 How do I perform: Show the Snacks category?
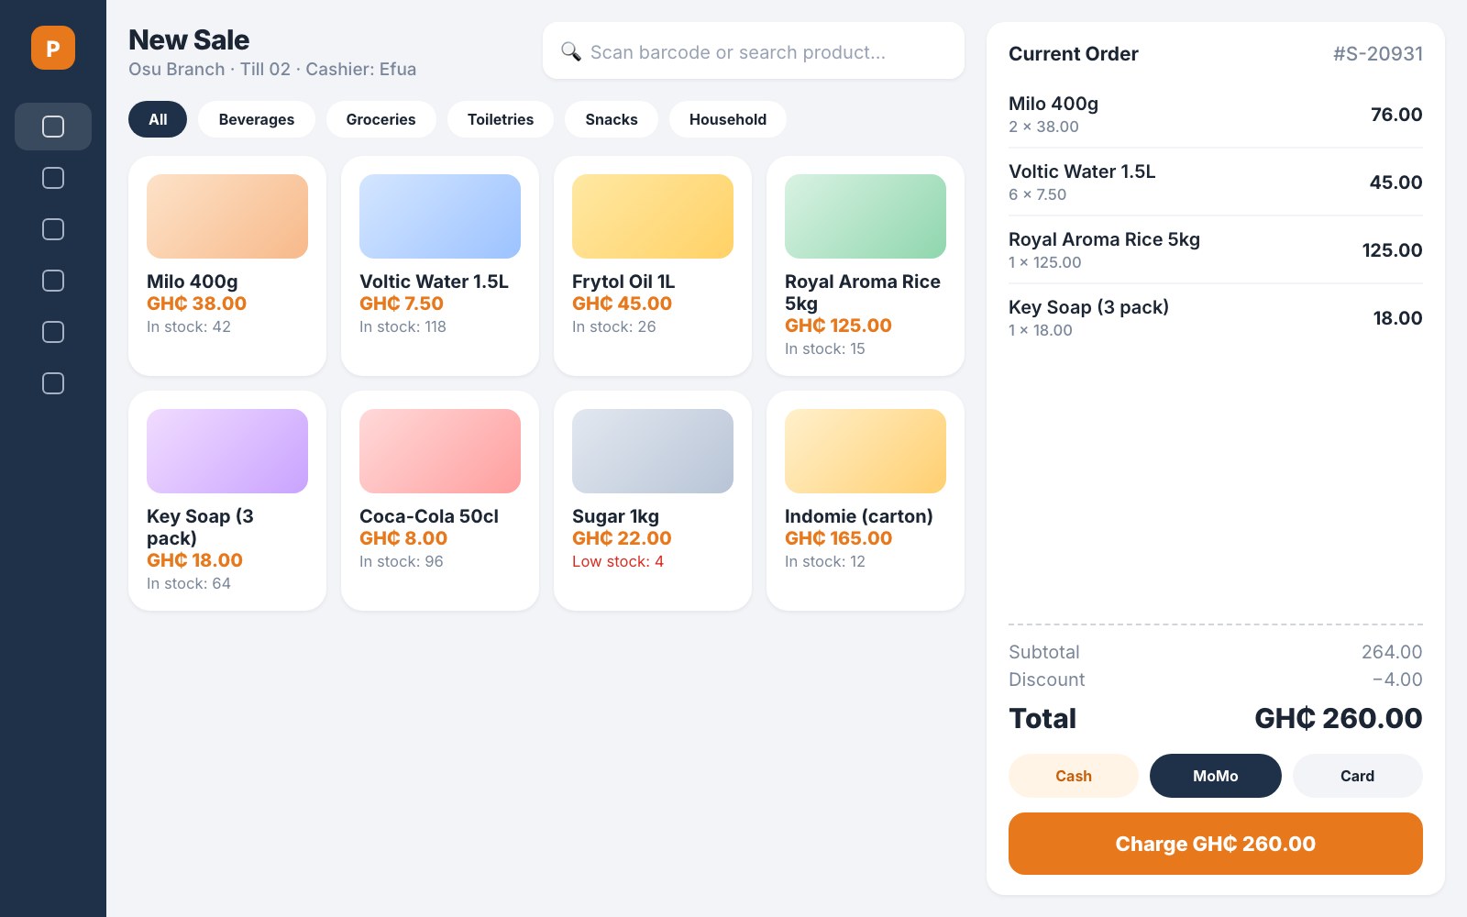click(x=612, y=119)
